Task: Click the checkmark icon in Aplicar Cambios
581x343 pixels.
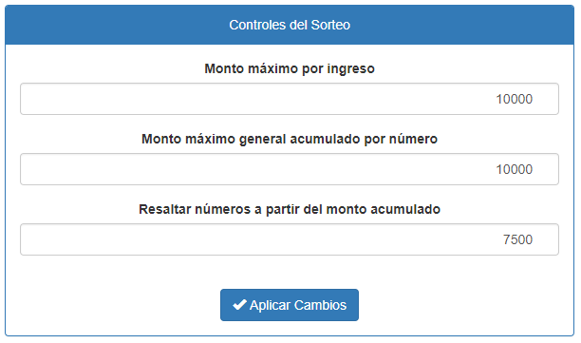Action: [x=239, y=305]
